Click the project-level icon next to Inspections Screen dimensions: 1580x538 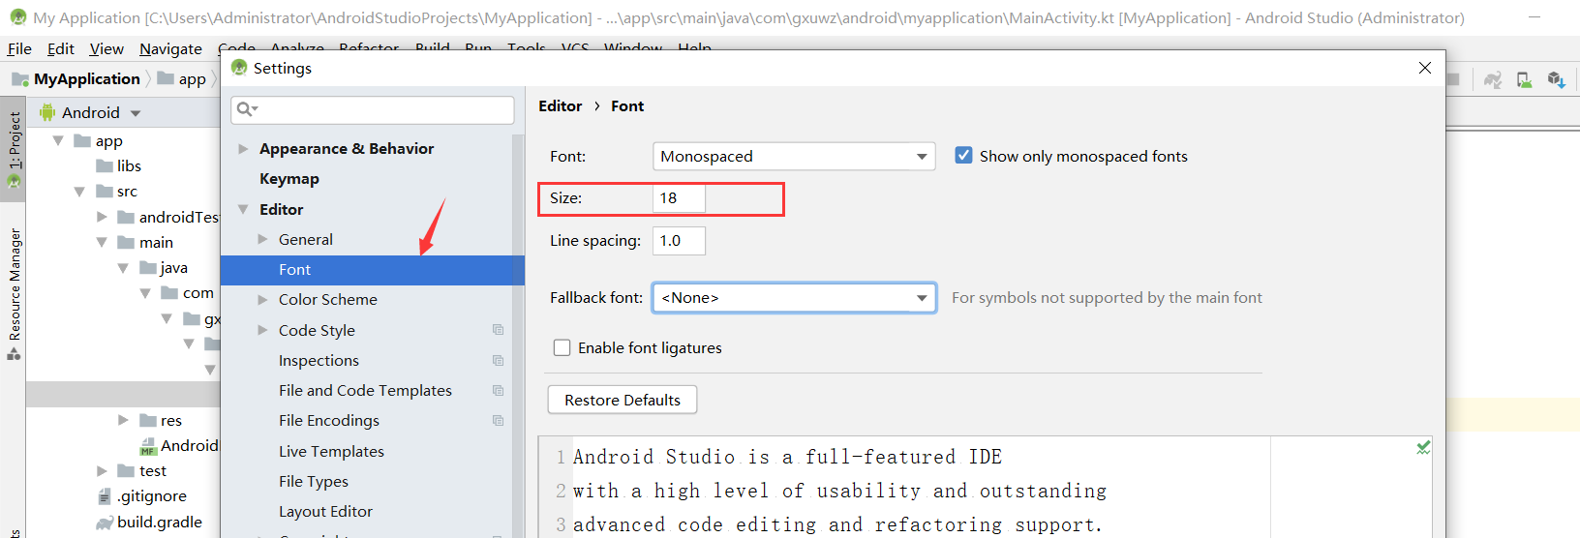pyautogui.click(x=498, y=360)
